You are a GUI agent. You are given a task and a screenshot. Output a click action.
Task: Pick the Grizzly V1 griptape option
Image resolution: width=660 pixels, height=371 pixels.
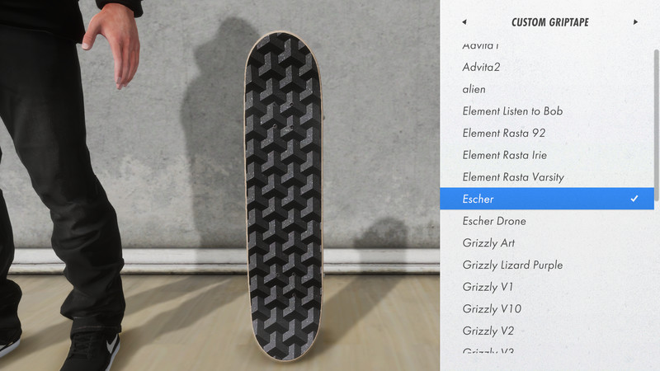point(547,287)
